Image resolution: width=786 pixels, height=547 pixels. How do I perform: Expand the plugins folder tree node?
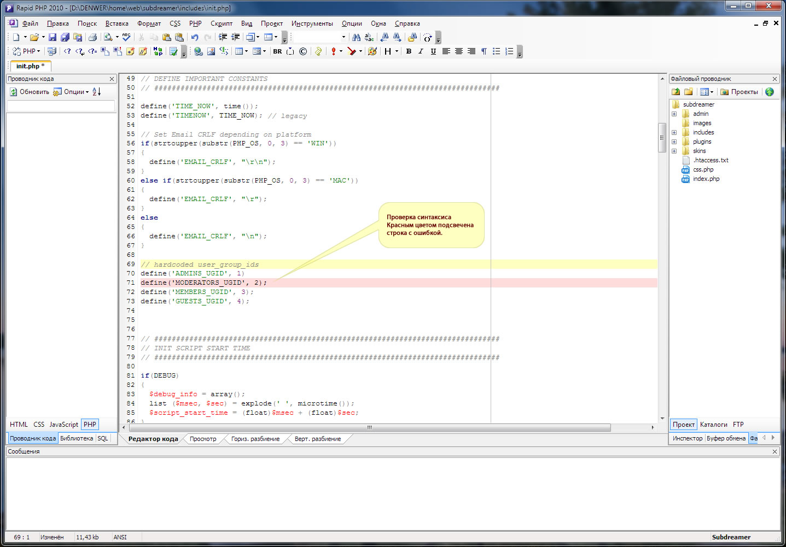pos(674,142)
